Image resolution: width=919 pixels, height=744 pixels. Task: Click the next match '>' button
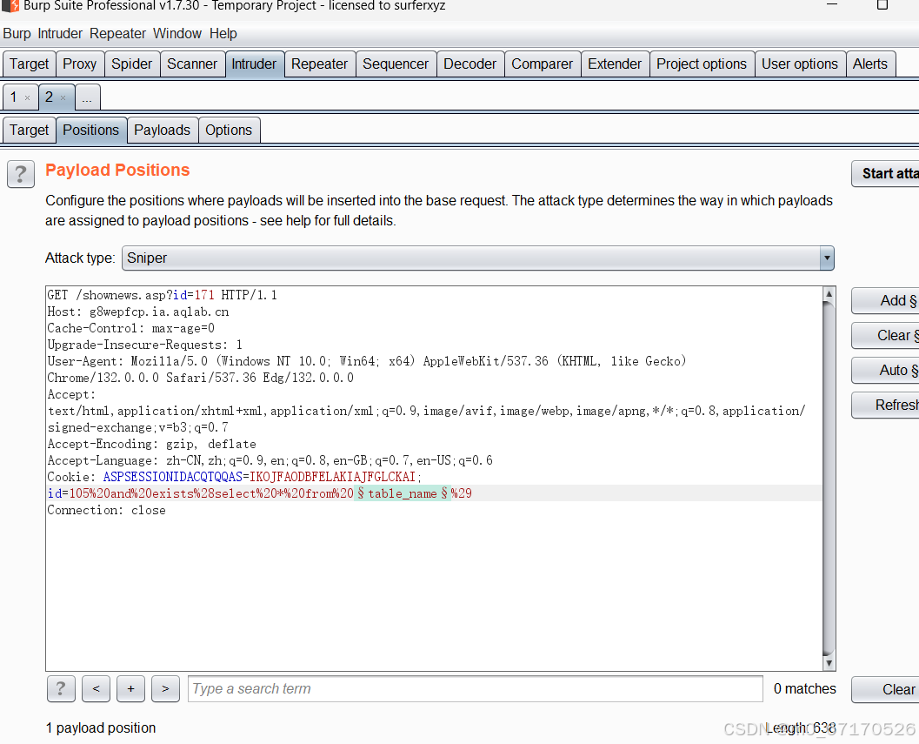pyautogui.click(x=165, y=689)
